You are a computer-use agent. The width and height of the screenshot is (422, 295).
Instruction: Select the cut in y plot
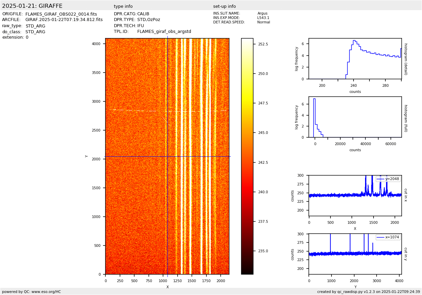click(x=355, y=254)
